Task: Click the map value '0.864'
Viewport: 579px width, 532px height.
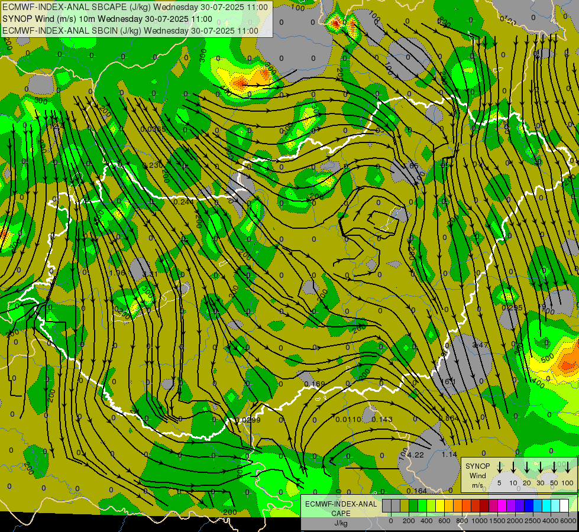Action: 449,419
